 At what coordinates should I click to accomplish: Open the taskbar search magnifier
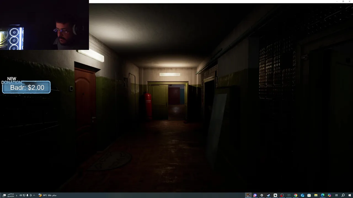click(343, 195)
